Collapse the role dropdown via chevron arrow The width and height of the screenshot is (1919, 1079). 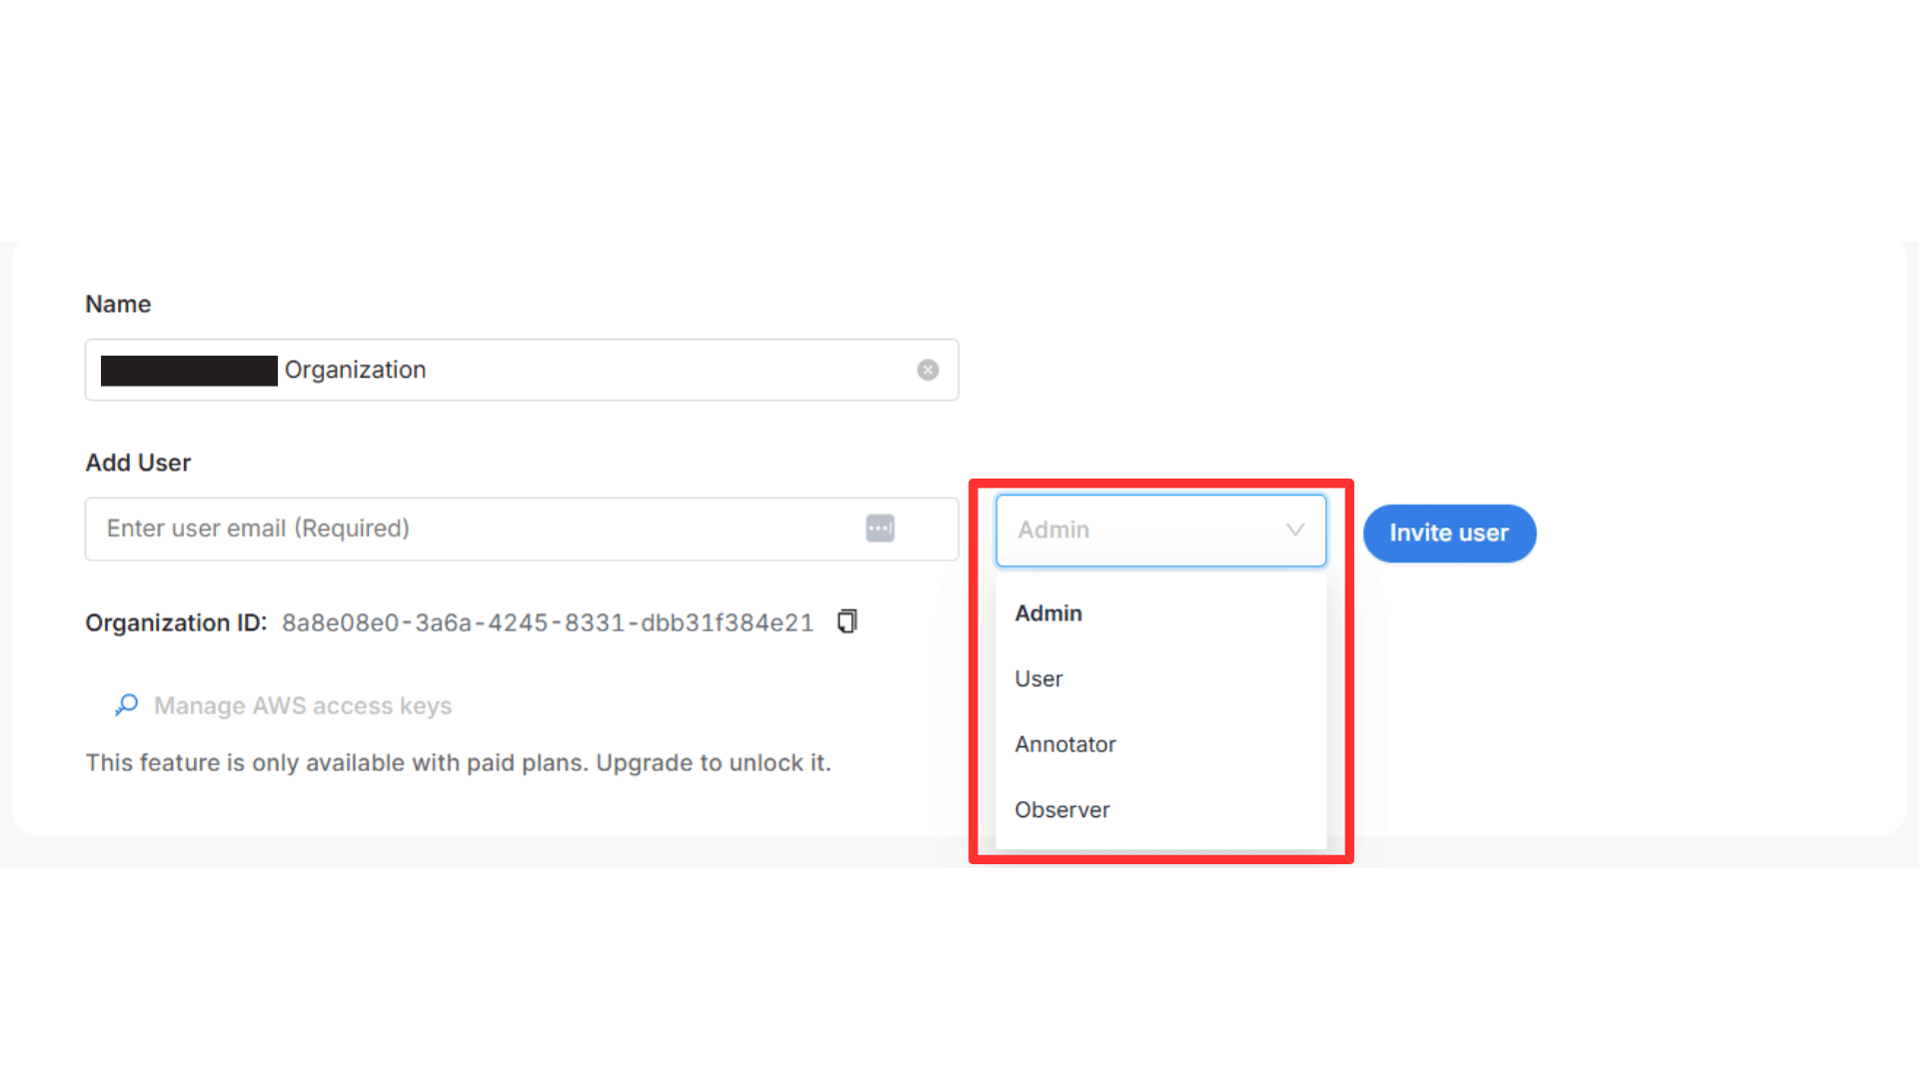pos(1294,530)
